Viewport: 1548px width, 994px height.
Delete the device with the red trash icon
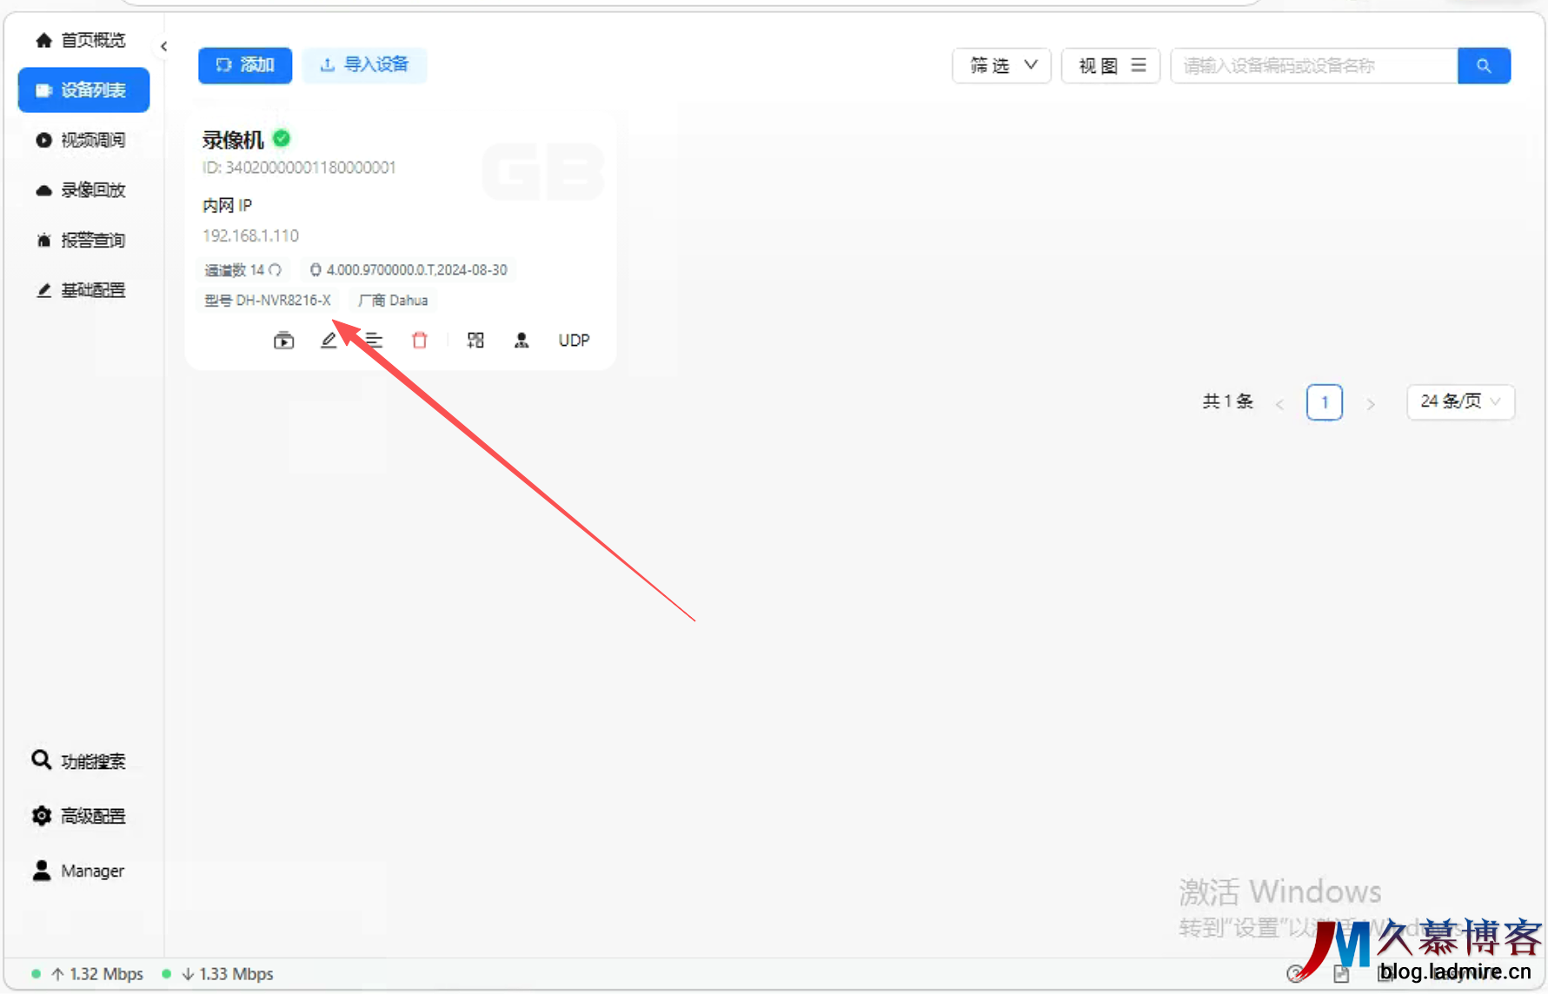click(x=420, y=341)
